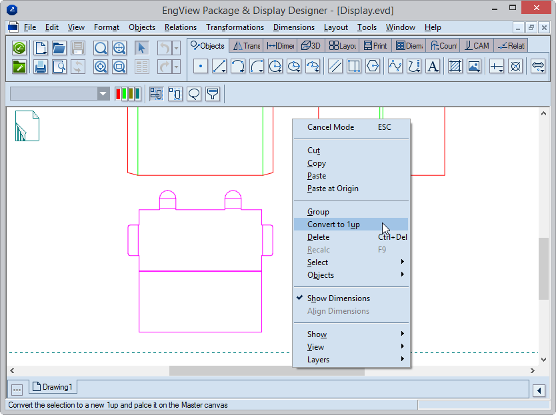
Task: Select the lasso selection mode icon
Action: point(194,94)
